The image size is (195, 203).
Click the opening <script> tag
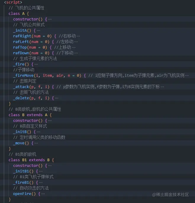click(x=13, y=2)
